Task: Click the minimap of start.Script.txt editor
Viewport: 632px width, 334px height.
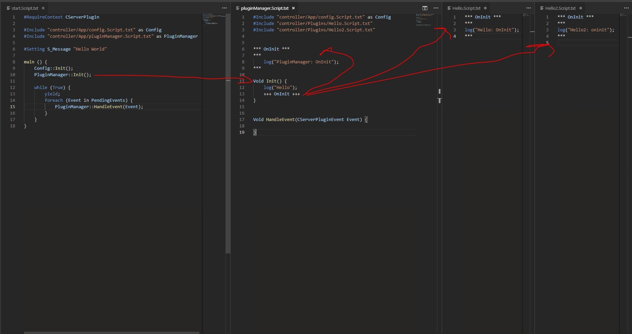Action: click(214, 19)
